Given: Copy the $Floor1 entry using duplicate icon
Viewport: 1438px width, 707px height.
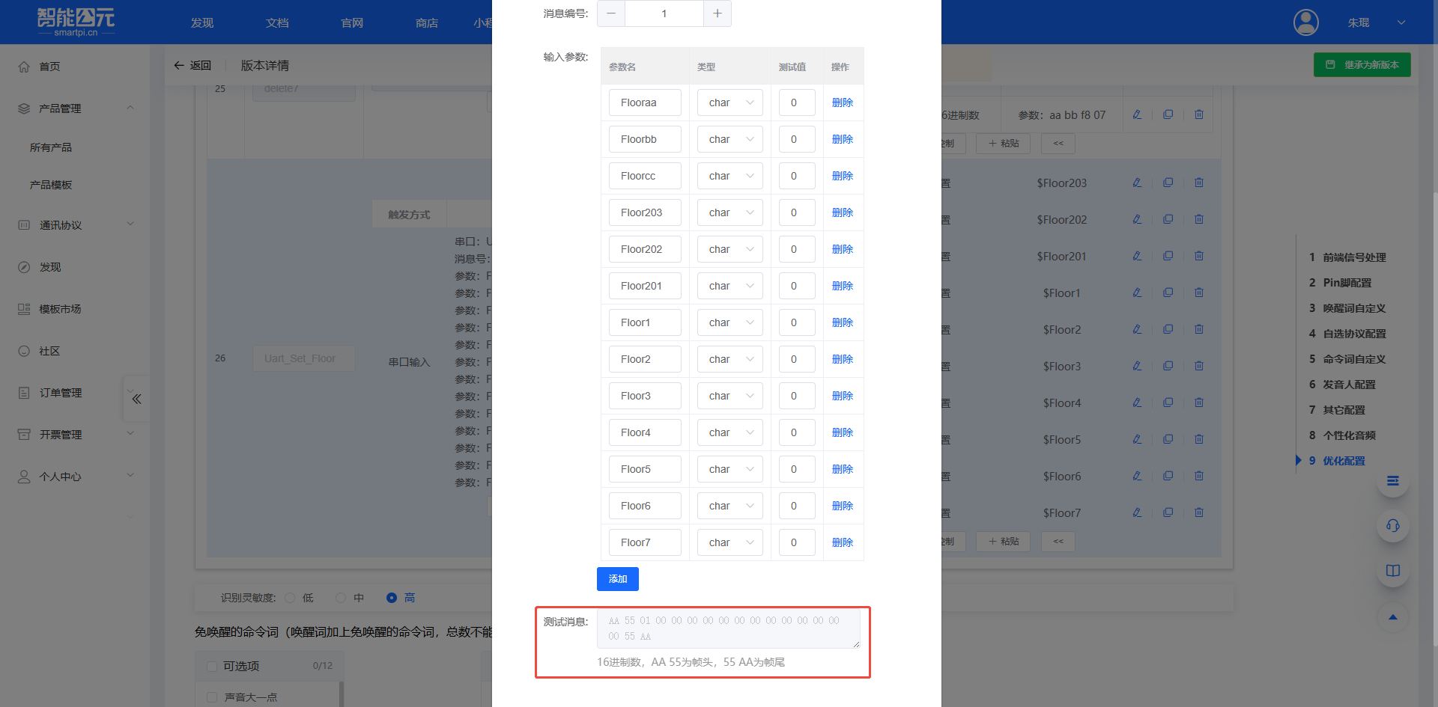Looking at the screenshot, I should pyautogui.click(x=1168, y=292).
